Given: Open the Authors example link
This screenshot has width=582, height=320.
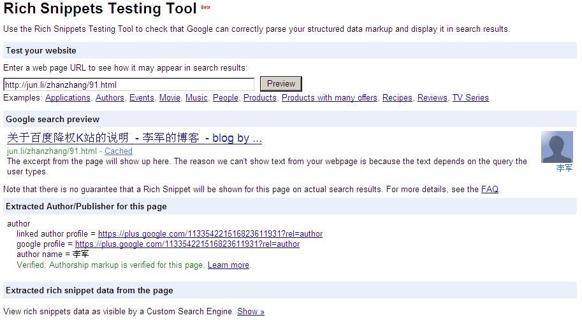Looking at the screenshot, I should (x=110, y=98).
